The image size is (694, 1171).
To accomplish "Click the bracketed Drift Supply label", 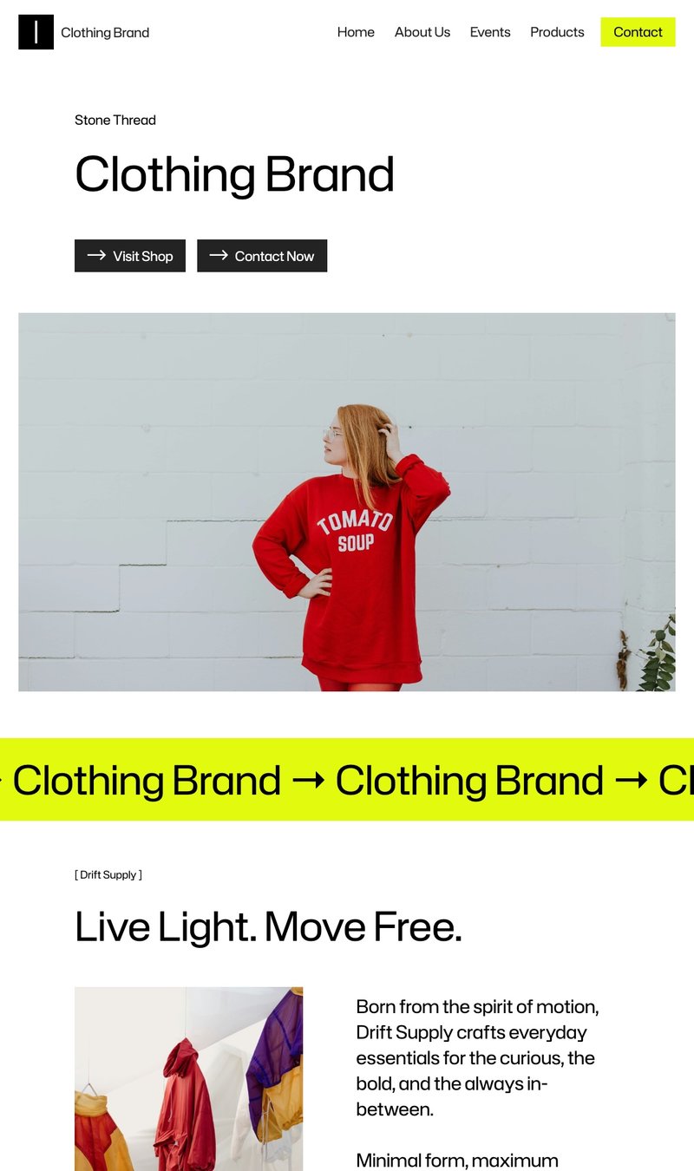I will [x=108, y=874].
